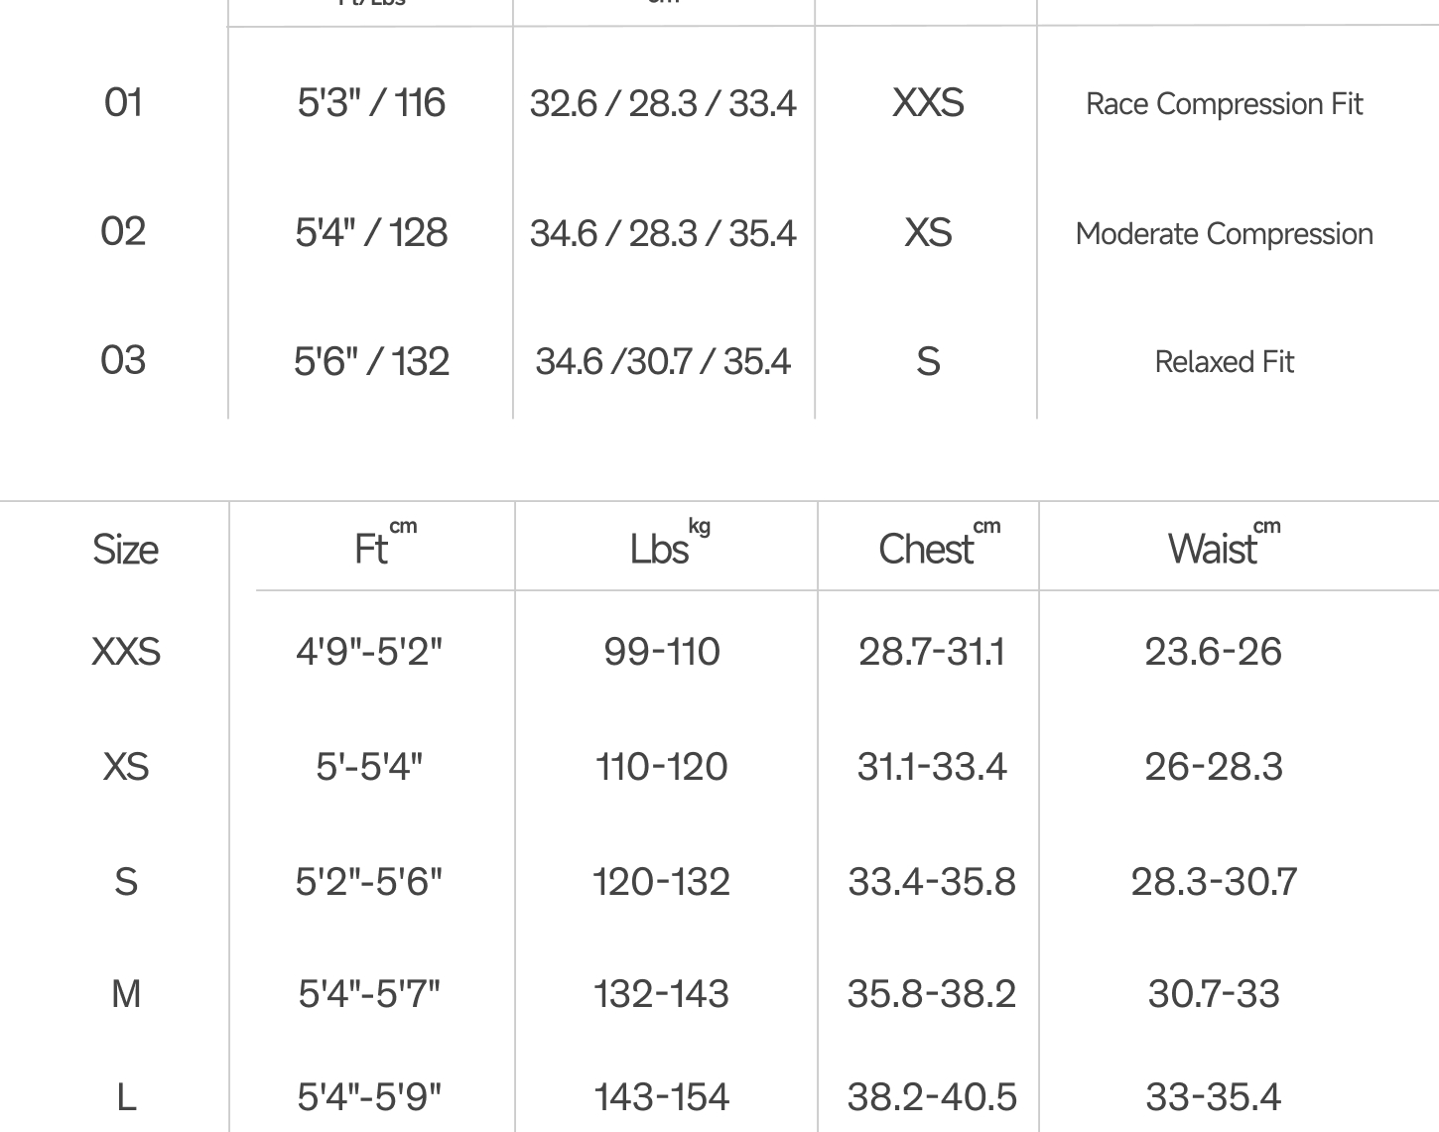1439x1132 pixels.
Task: Select the M size row label
Action: pyautogui.click(x=126, y=994)
